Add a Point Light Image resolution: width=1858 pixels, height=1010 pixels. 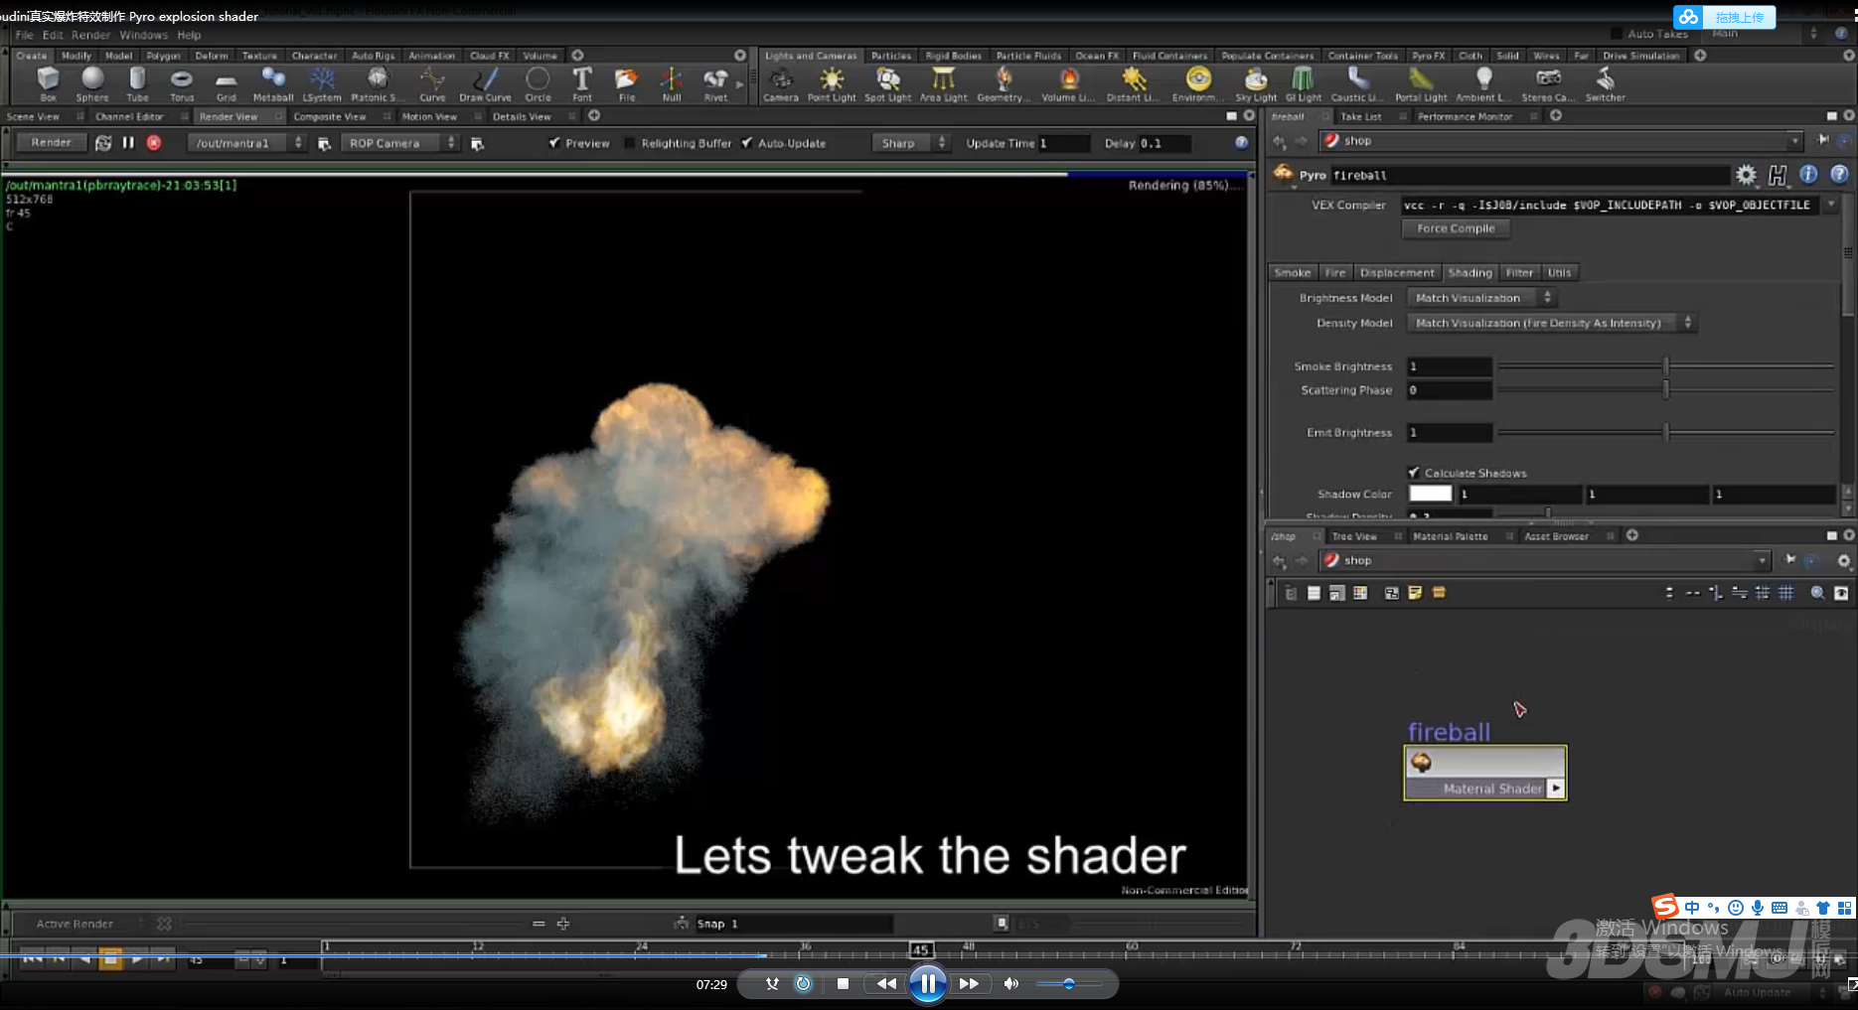(832, 83)
